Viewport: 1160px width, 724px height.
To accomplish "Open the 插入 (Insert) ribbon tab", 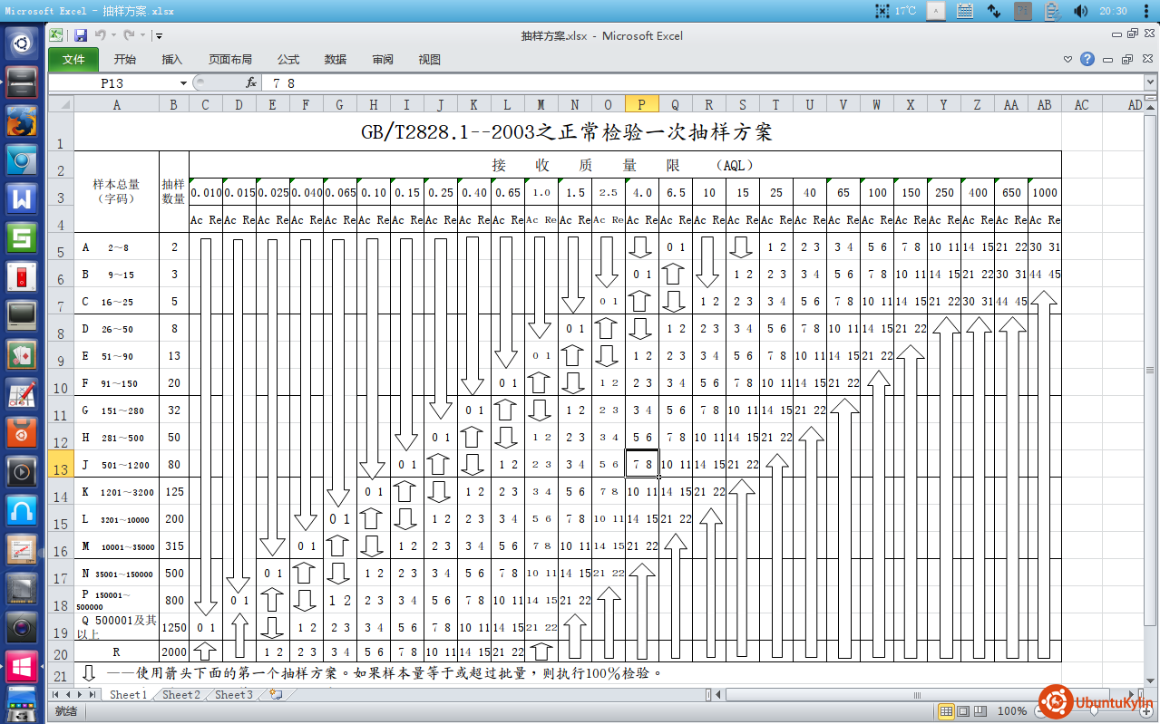I will 171,60.
